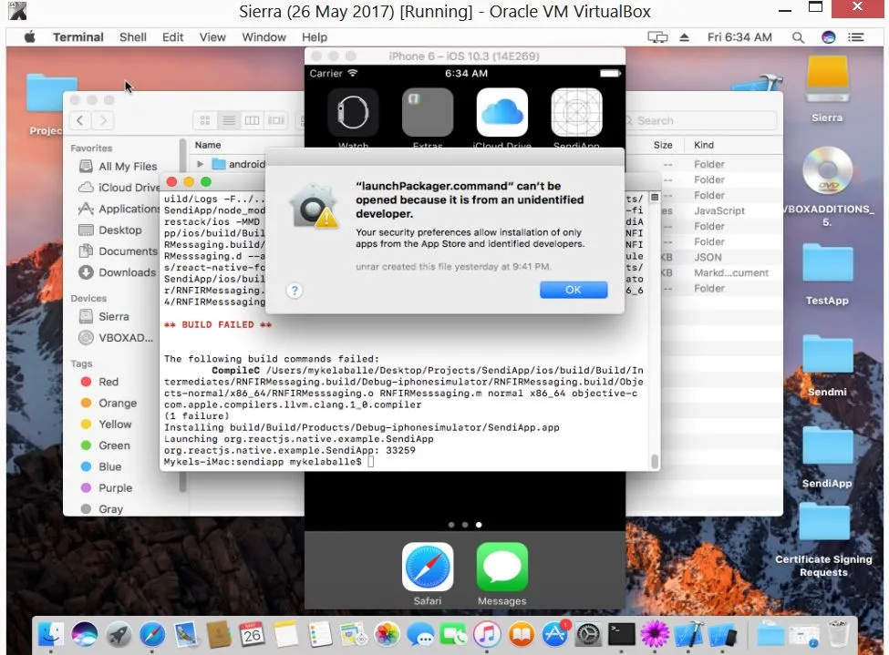Switch Finder to column view
Viewport: 889px width, 655px height.
click(x=253, y=120)
